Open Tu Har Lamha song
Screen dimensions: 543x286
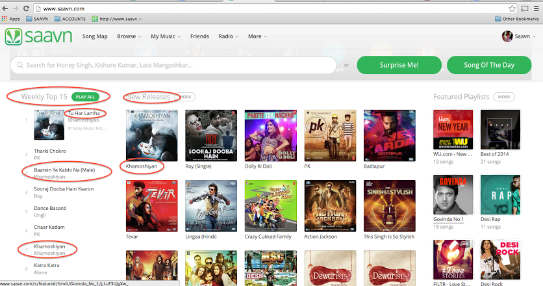[x=84, y=113]
